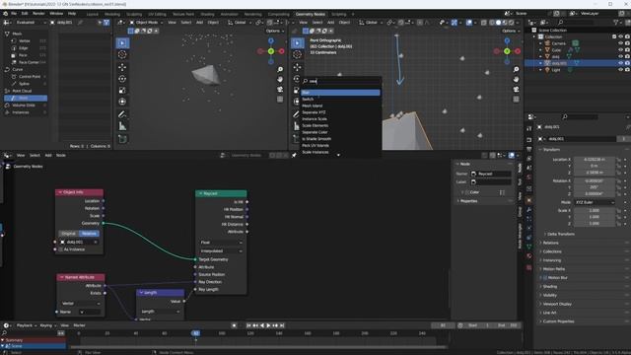Switch to rendered viewport shading in the right viewport
The image size is (631, 355).
(511, 23)
